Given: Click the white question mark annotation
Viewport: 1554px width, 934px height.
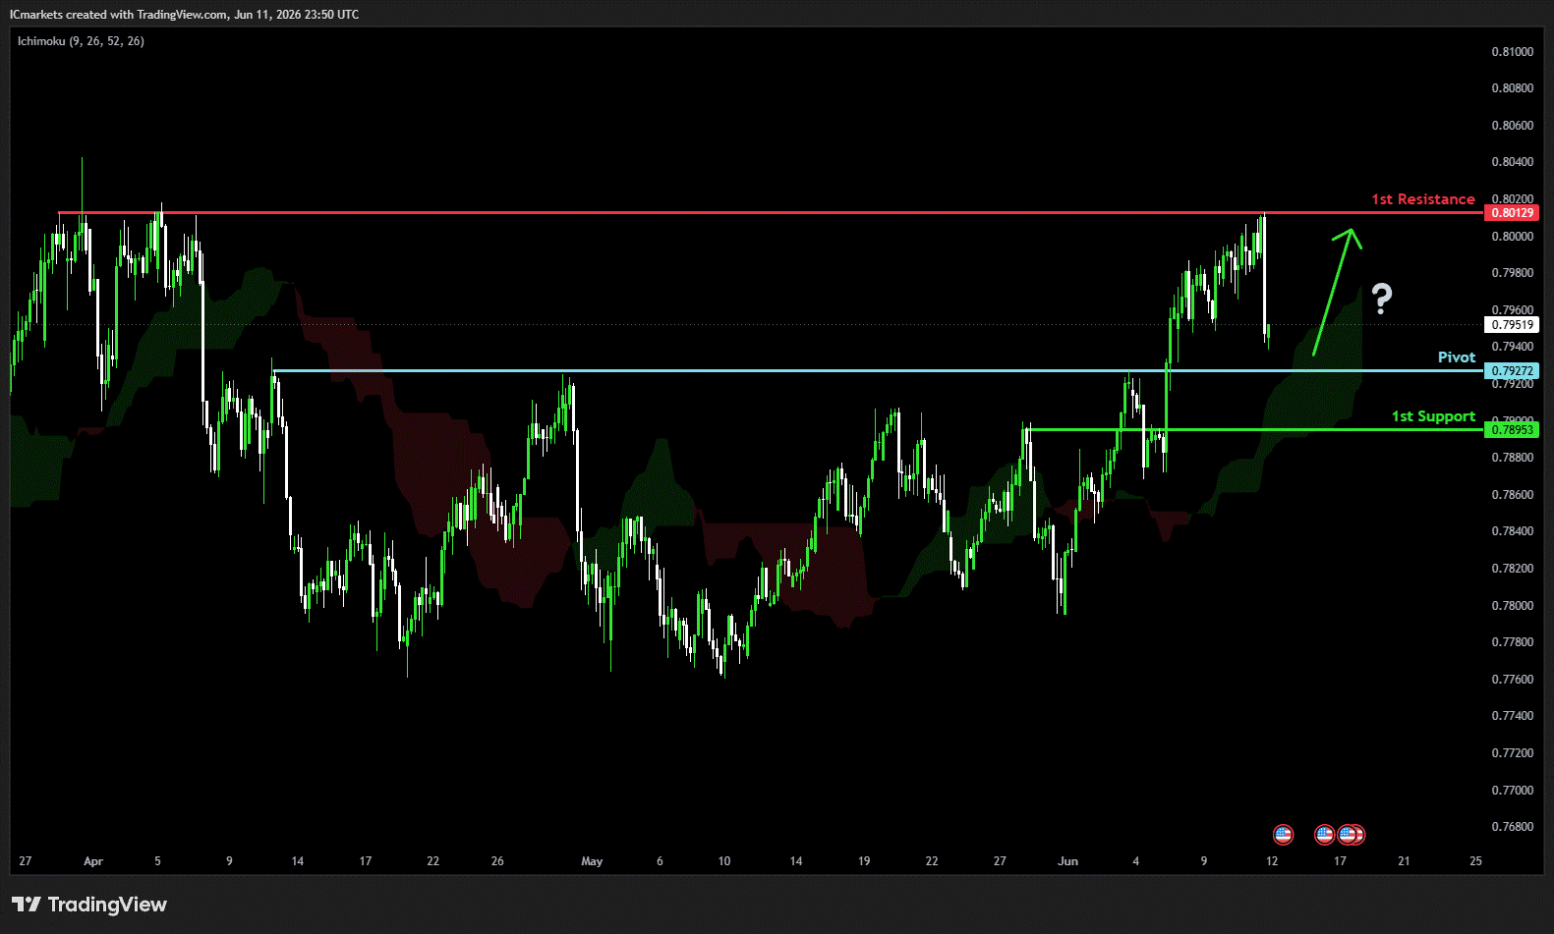Looking at the screenshot, I should point(1382,298).
